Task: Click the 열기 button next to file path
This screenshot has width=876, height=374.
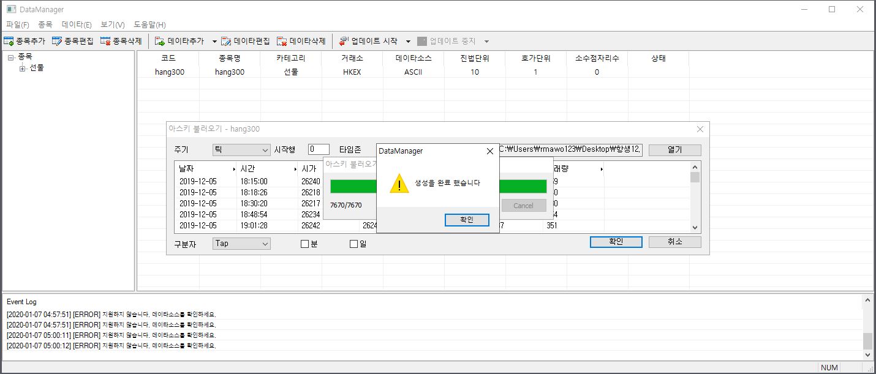Action: [674, 150]
